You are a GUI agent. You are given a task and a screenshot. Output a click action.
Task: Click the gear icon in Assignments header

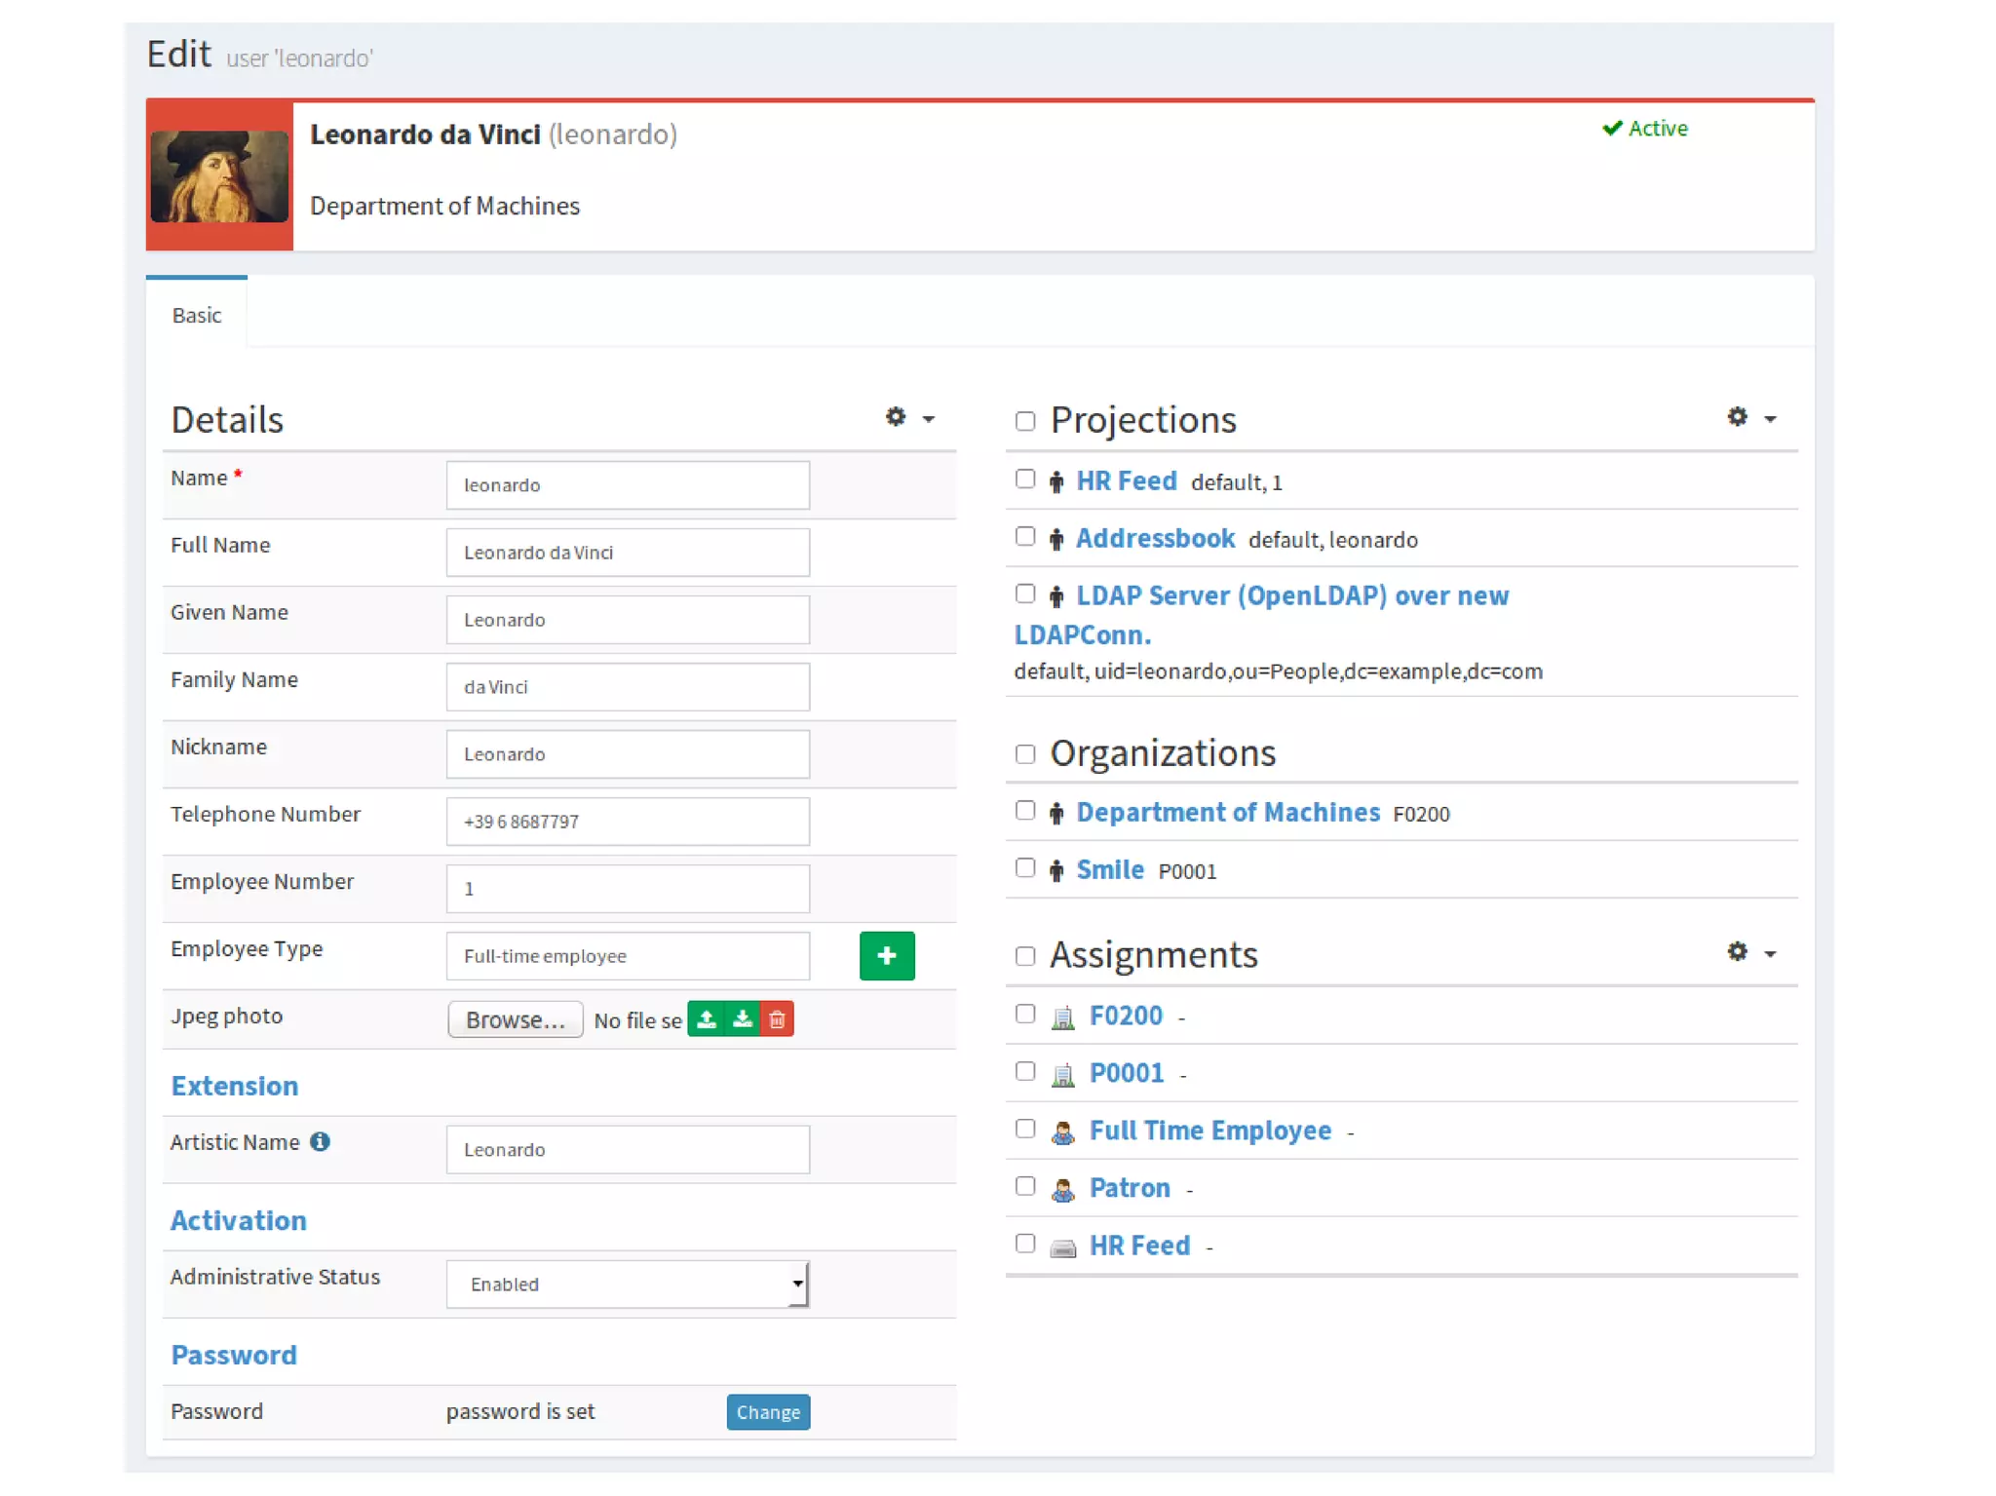tap(1737, 951)
